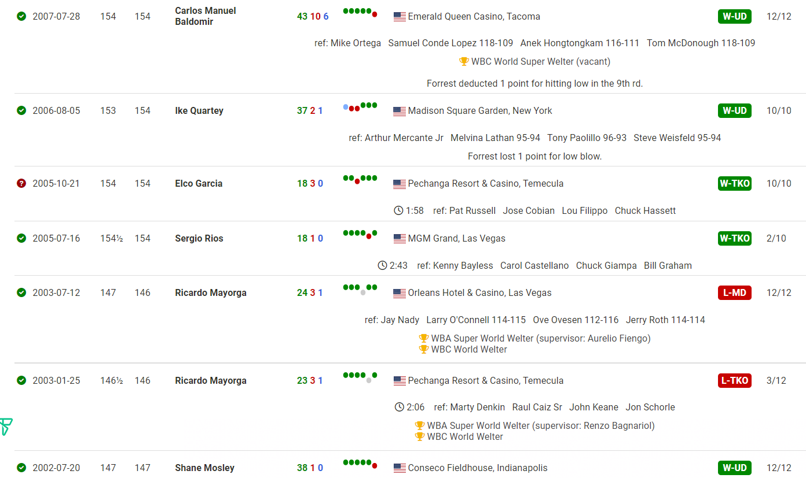Click the green floating logo at left edge
The height and width of the screenshot is (478, 806).
click(x=6, y=427)
